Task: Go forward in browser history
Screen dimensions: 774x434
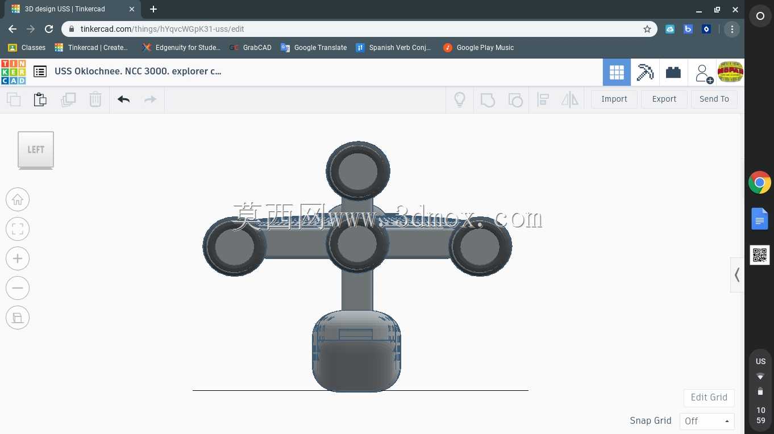Action: [31, 29]
